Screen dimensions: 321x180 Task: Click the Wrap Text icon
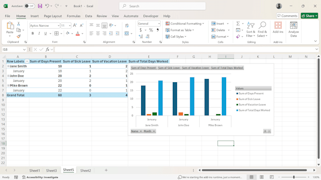127,25
